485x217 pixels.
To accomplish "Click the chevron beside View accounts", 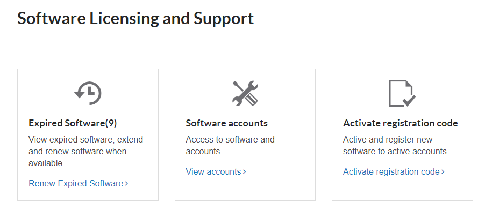I will [x=244, y=172].
